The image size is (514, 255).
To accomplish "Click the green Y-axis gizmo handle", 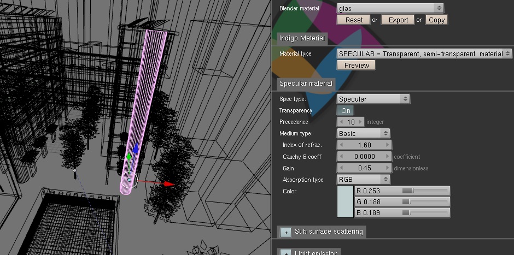I will pos(129,157).
